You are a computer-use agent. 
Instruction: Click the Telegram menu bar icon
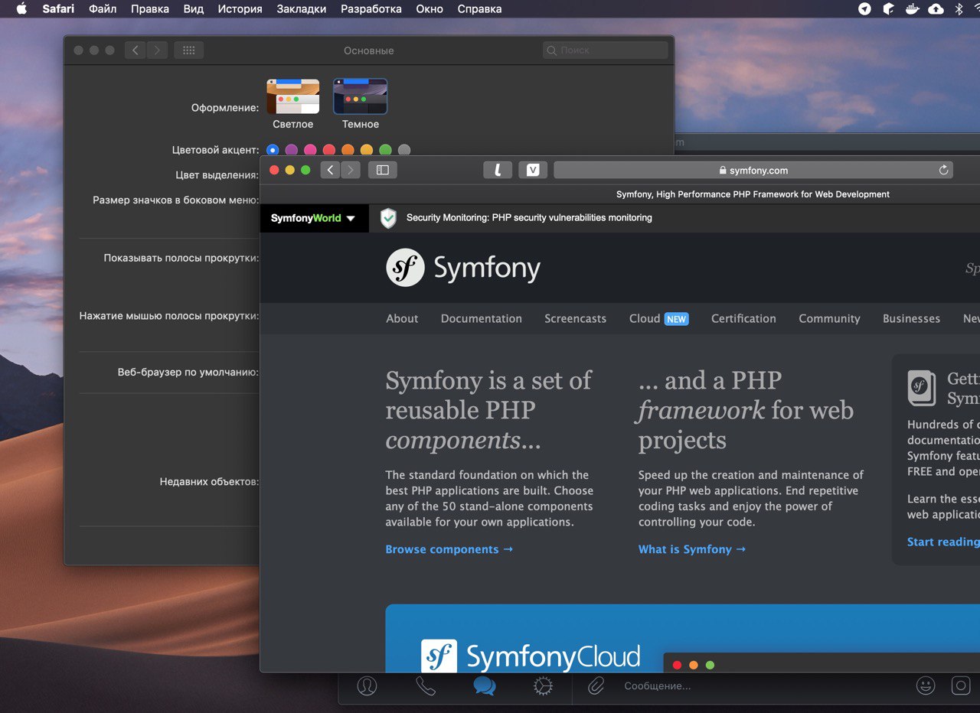point(864,9)
